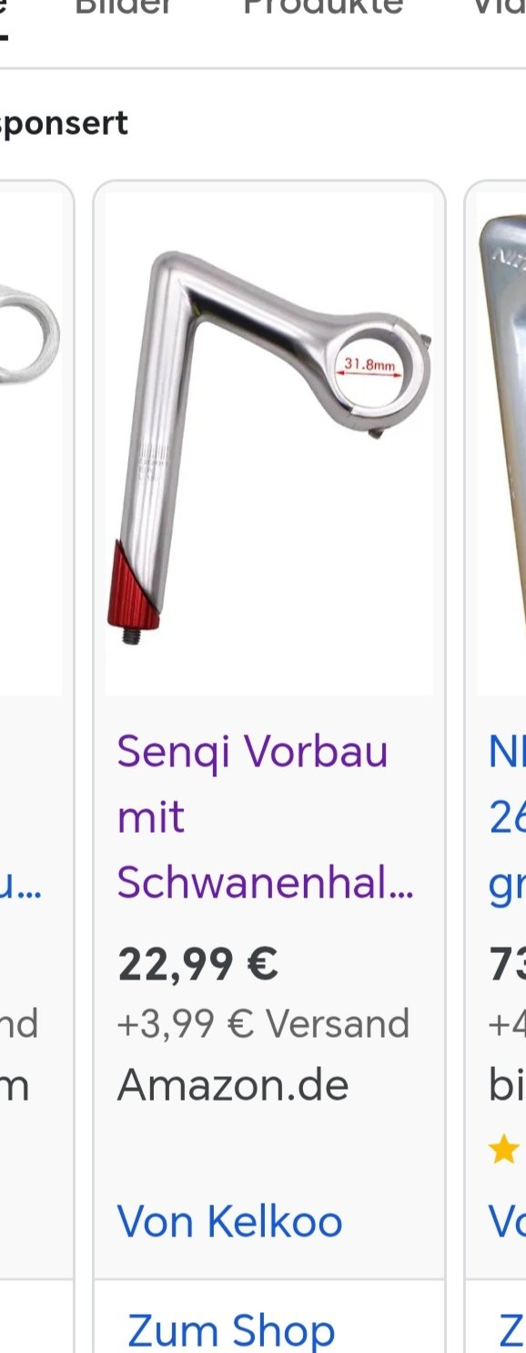Open the Von Kelkoo link
Image resolution: width=526 pixels, height=1353 pixels.
click(x=229, y=1222)
